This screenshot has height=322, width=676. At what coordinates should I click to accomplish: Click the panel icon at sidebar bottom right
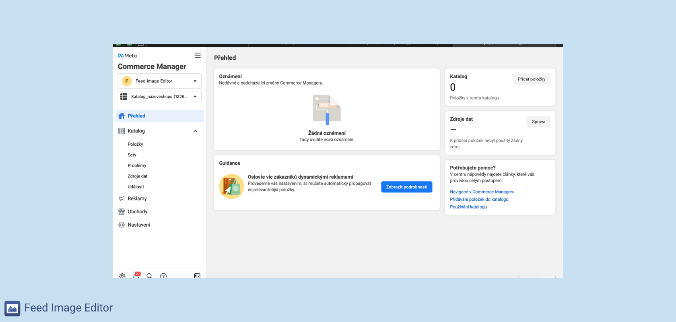click(x=197, y=276)
